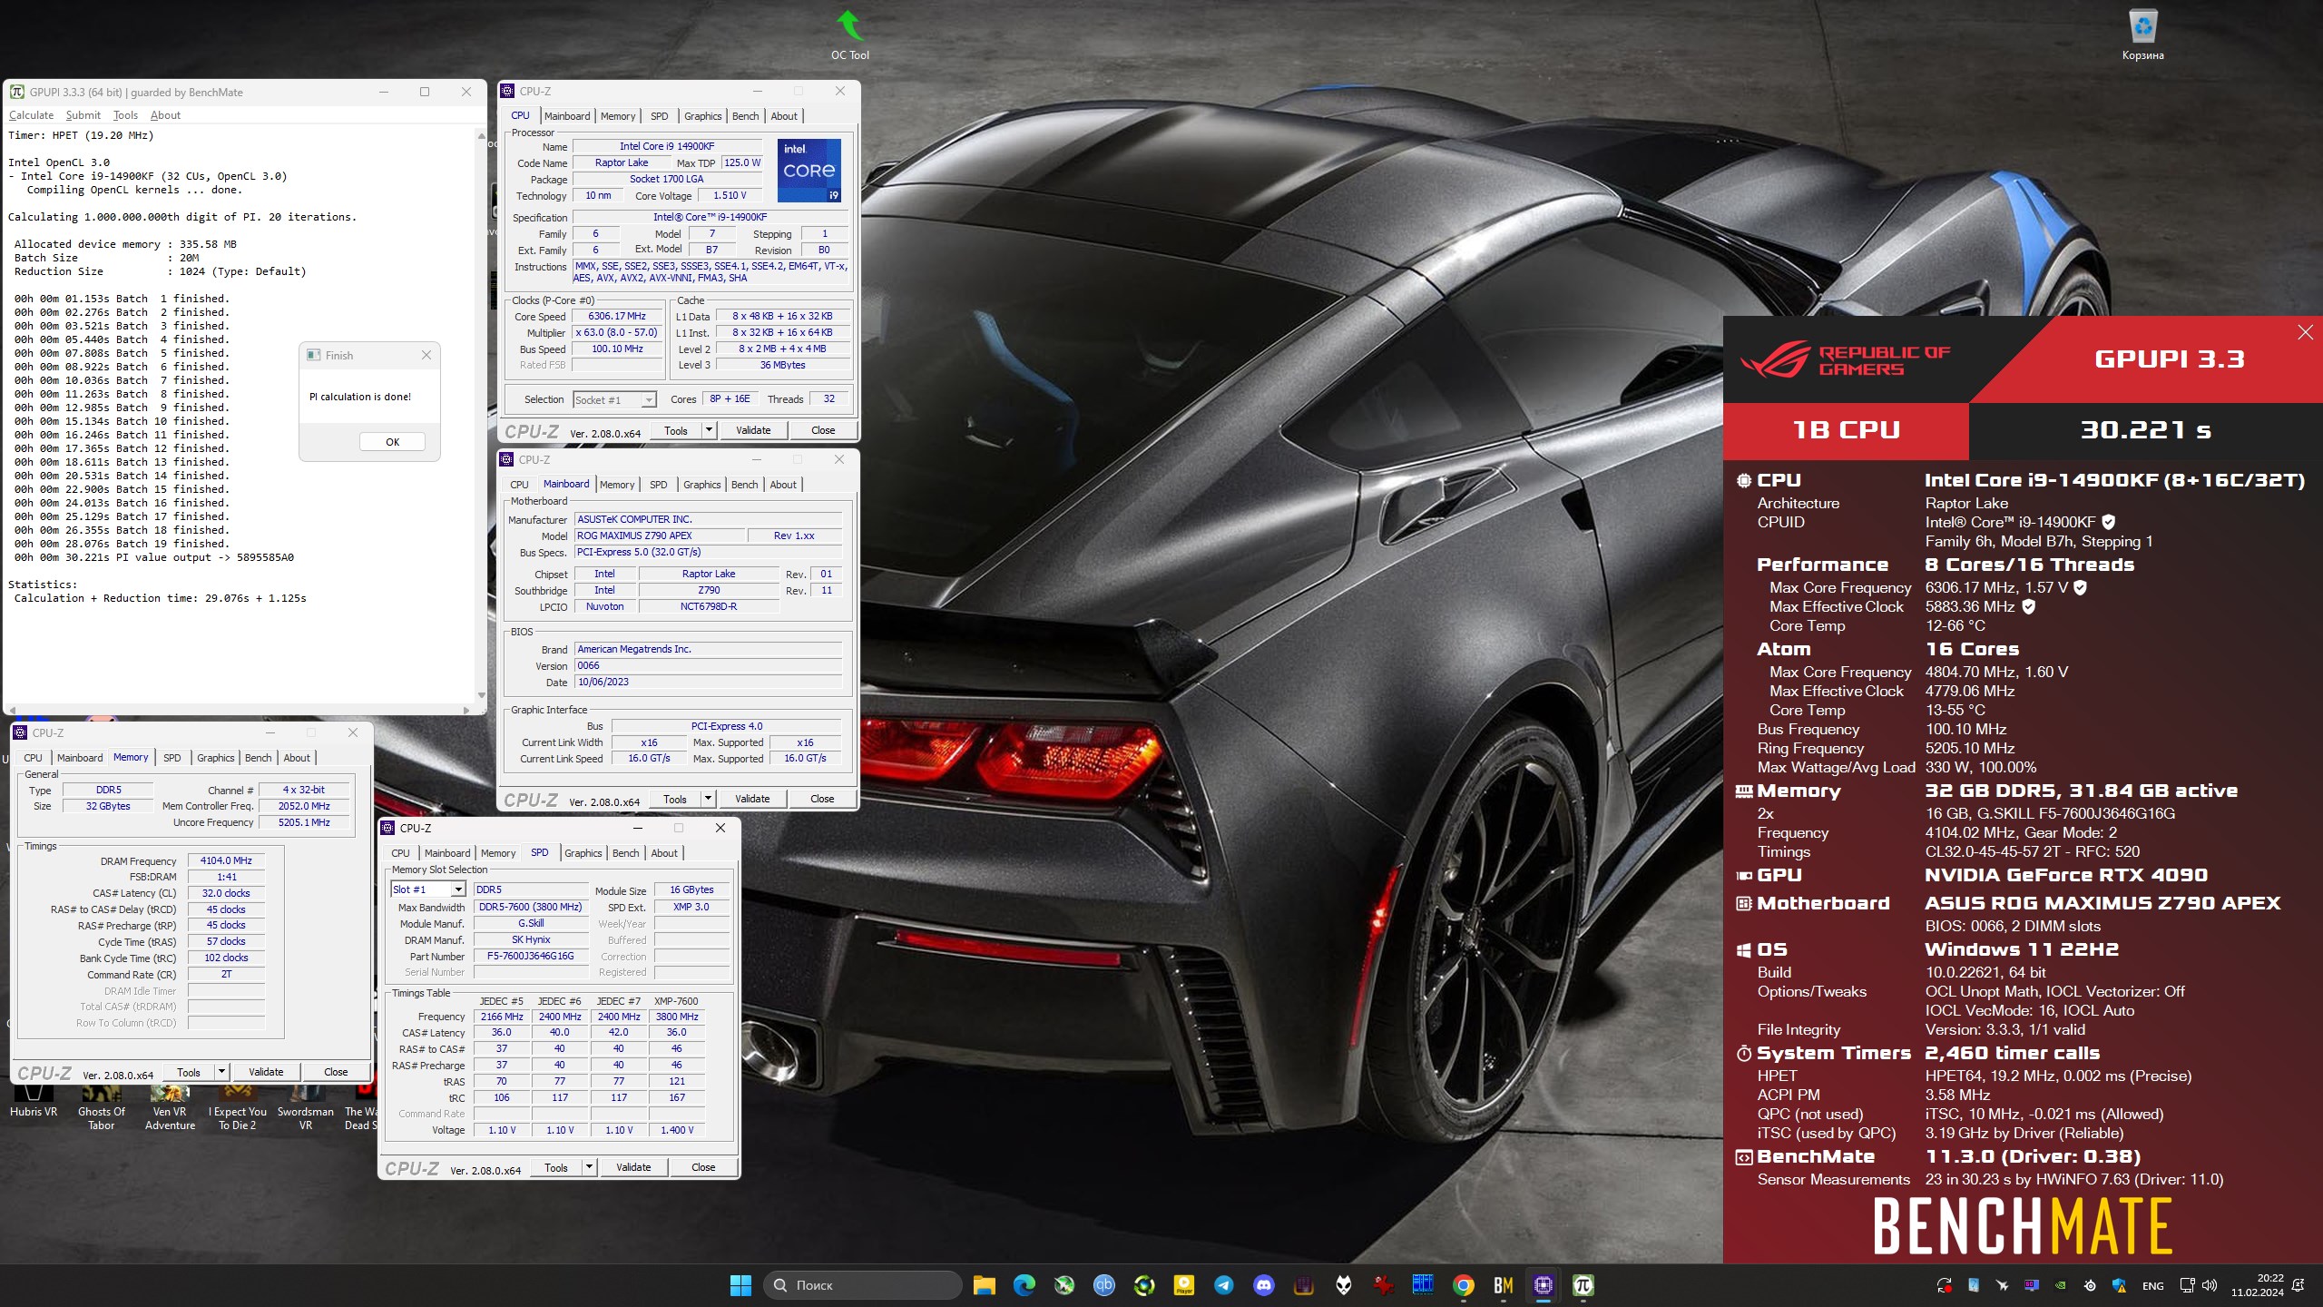
Task: Open the notifications bell icon
Action: point(2298,1285)
